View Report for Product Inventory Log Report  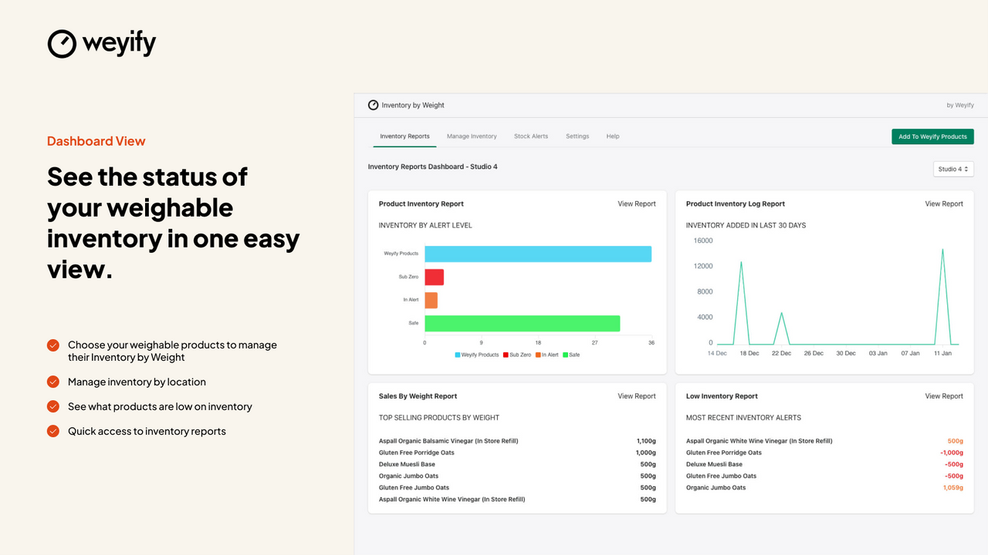944,204
